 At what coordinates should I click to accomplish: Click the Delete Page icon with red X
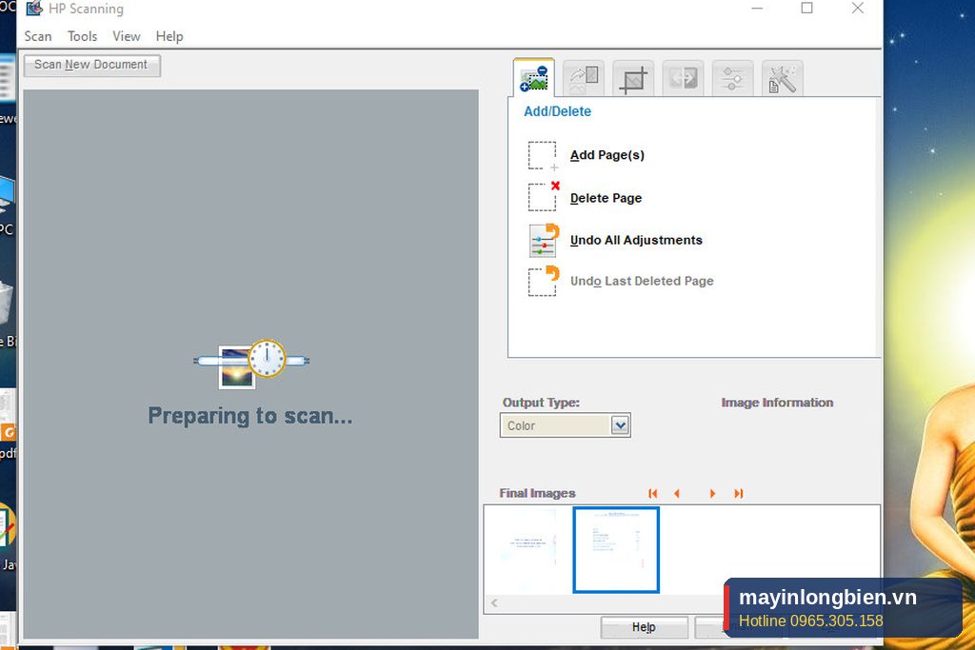coord(544,196)
